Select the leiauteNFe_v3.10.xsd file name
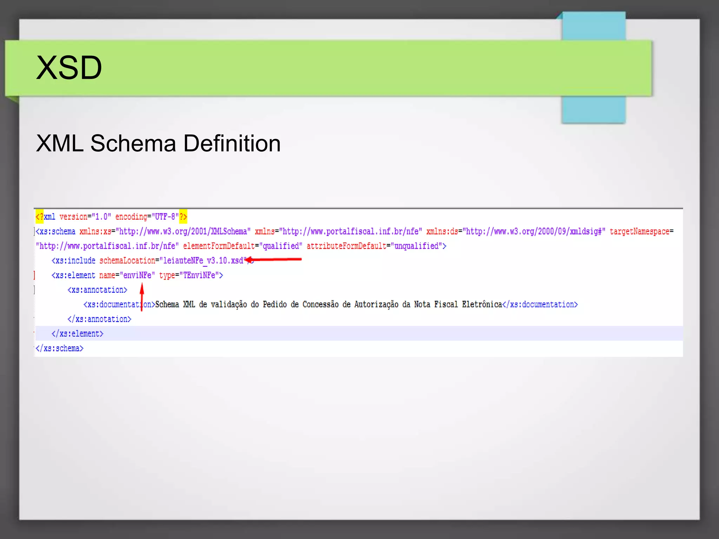719x539 pixels. [x=203, y=261]
